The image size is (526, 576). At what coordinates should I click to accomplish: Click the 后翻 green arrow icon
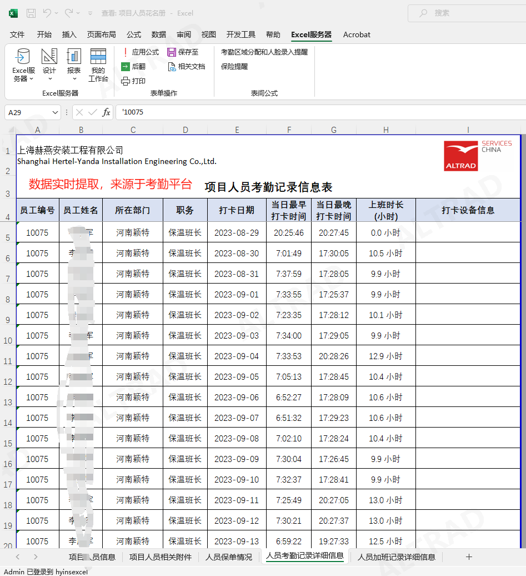pos(126,67)
